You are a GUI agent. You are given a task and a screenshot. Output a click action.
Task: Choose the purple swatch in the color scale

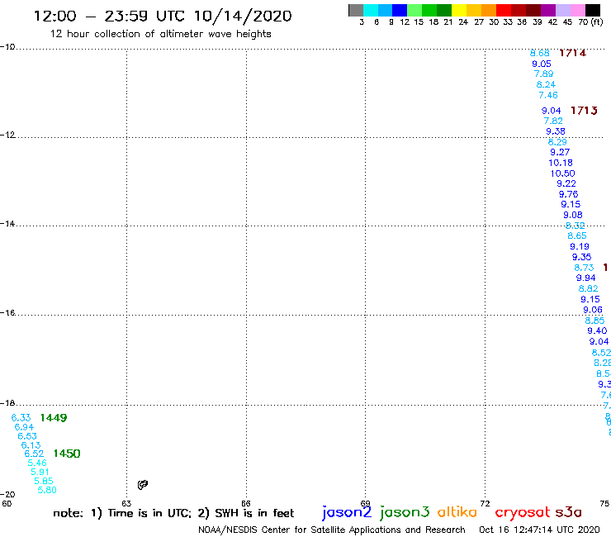548,10
